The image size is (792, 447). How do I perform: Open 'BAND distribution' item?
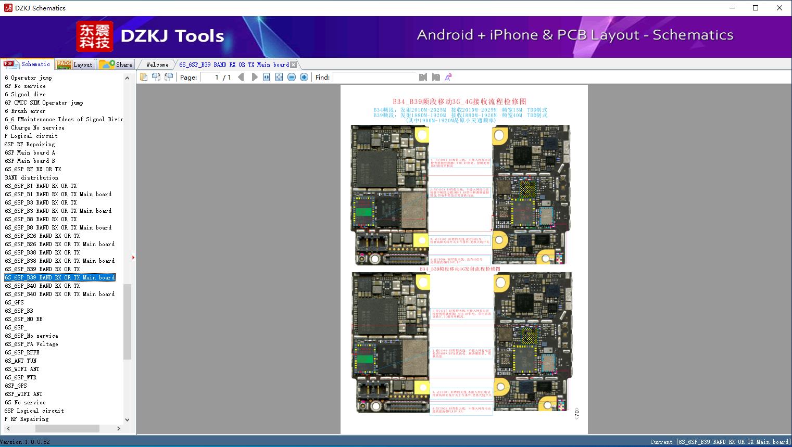pos(31,177)
